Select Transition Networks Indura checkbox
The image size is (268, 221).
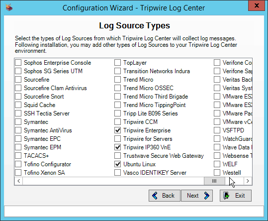(117, 71)
